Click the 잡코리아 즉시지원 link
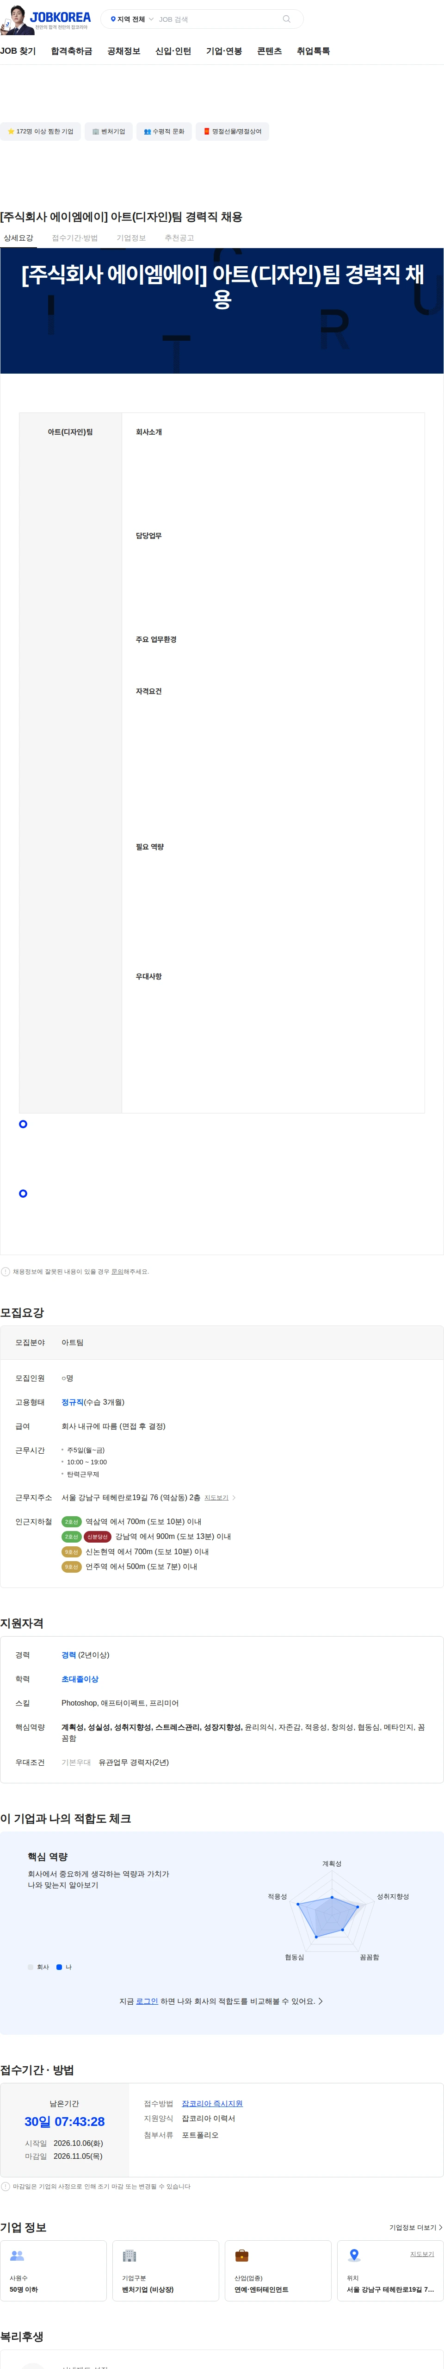 tap(212, 2103)
